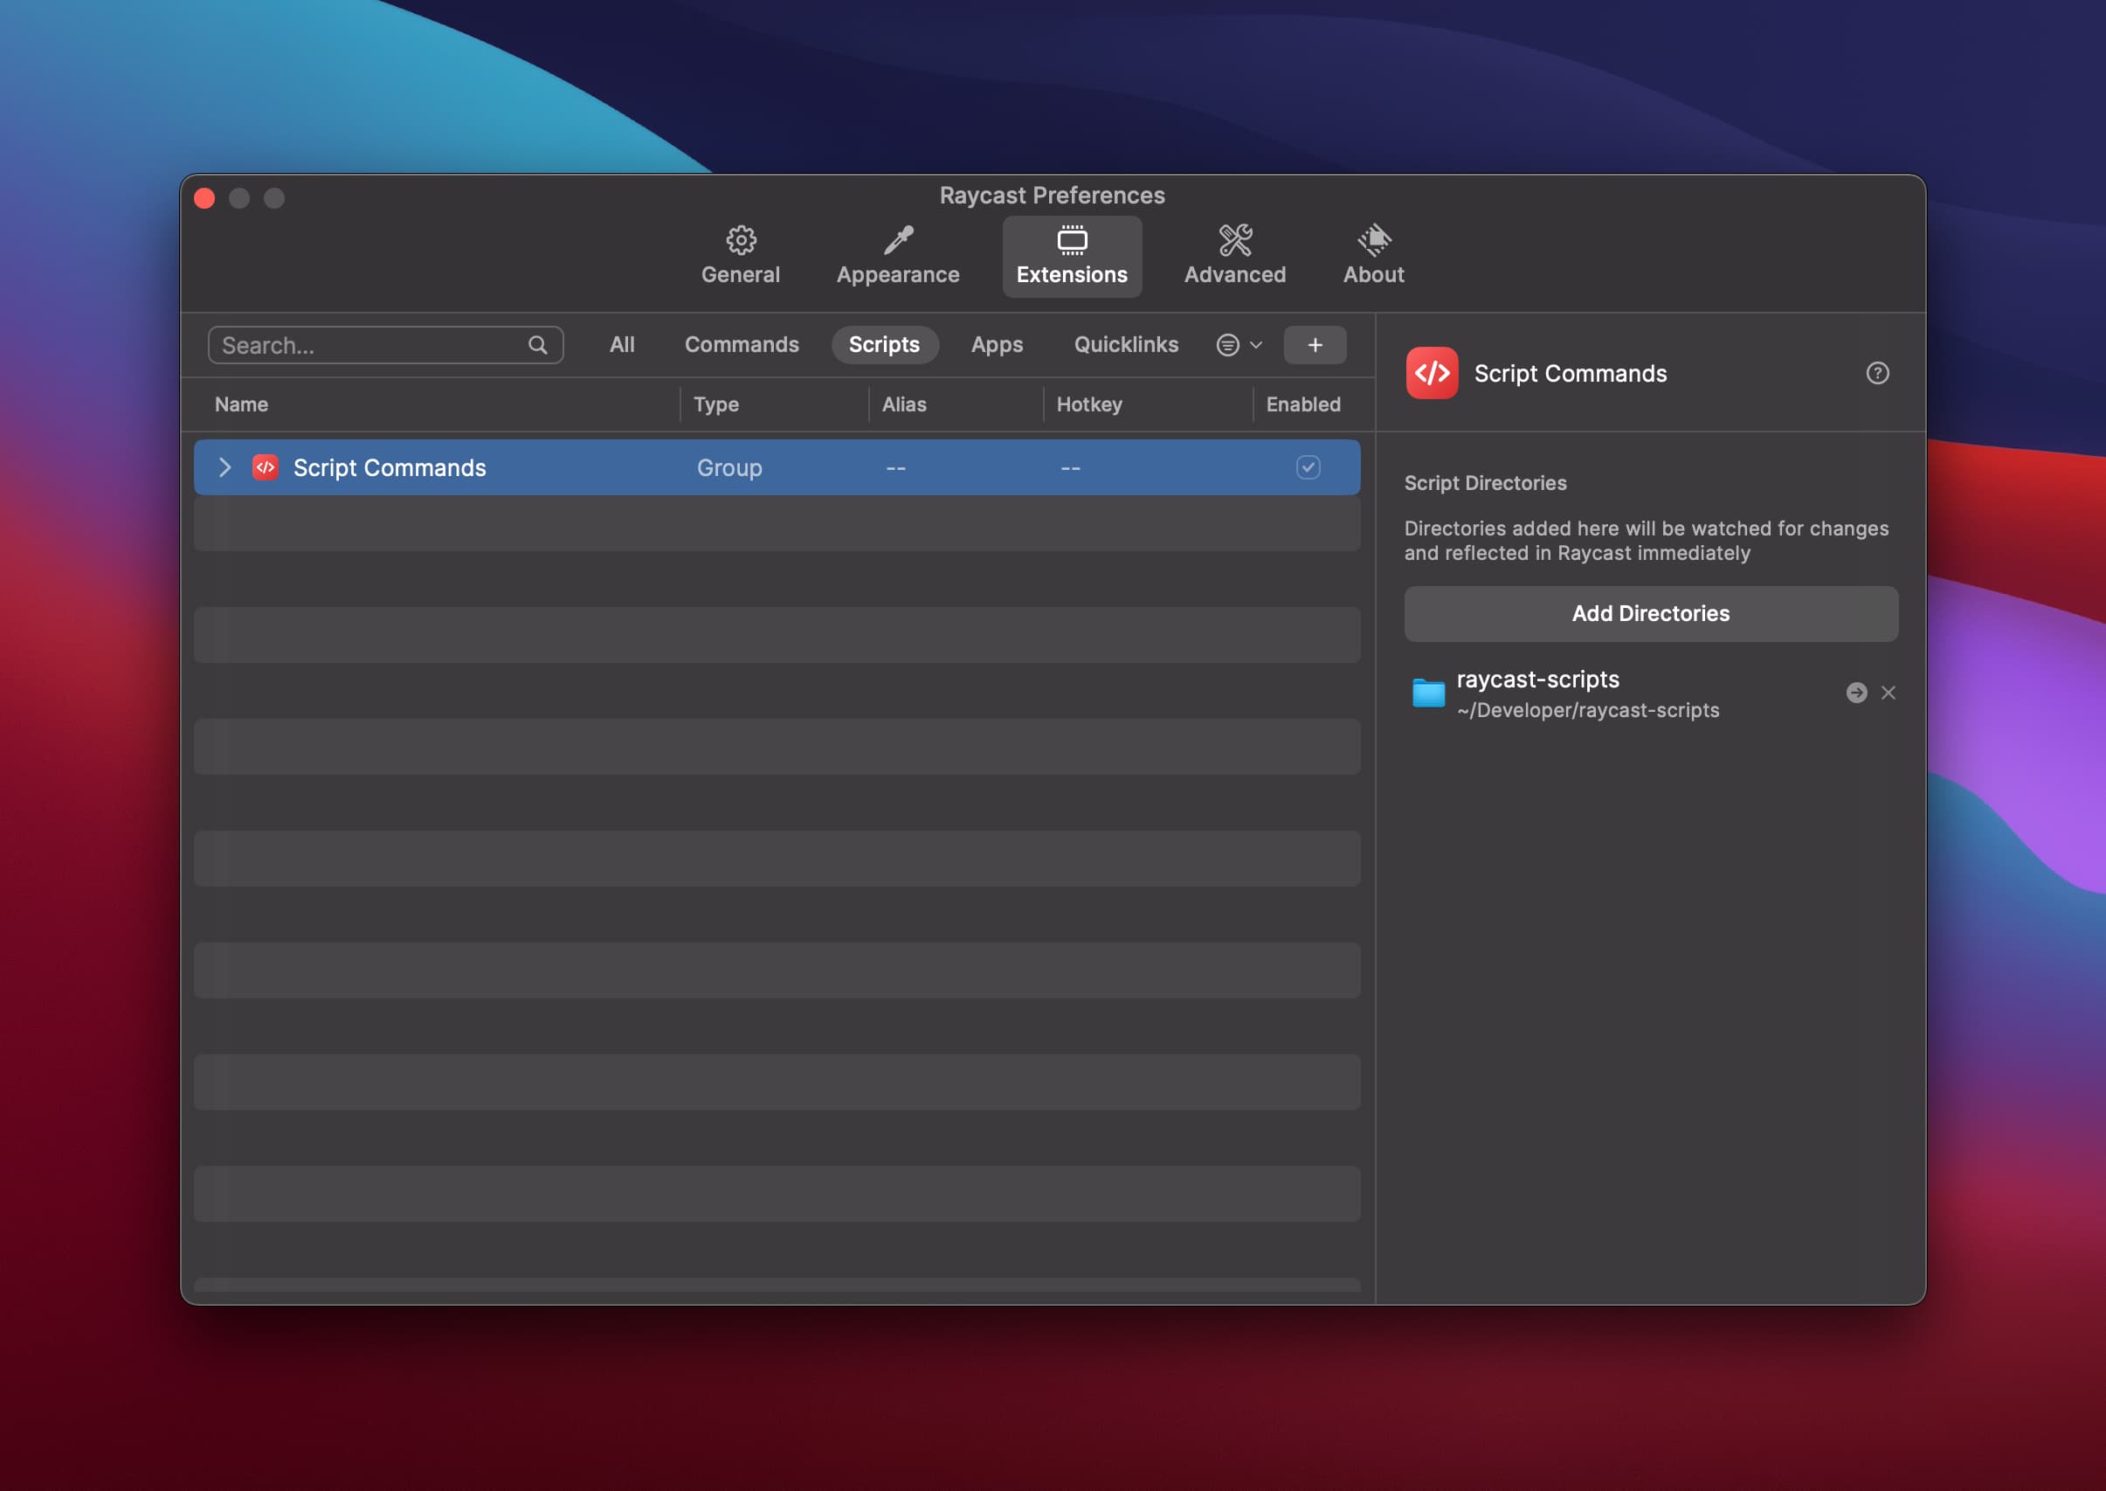Switch to the Apps tab

pyautogui.click(x=996, y=343)
